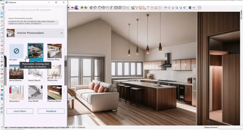Maximize the Diffusion panel window
Image resolution: width=243 pixels, height=130 pixels.
point(56,2)
